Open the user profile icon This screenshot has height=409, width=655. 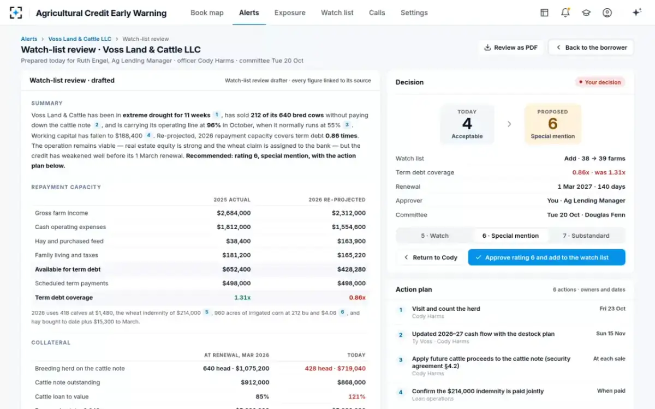pos(607,13)
